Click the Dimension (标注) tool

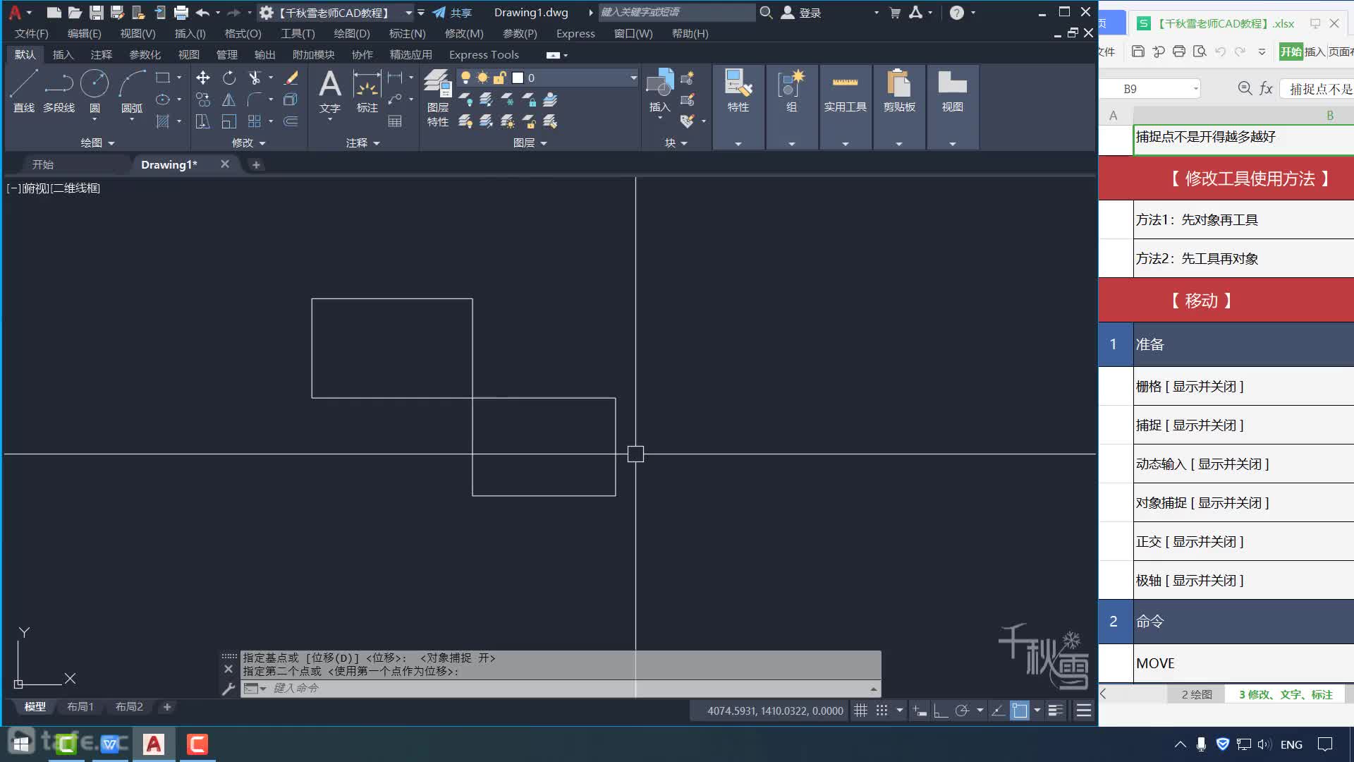(x=367, y=90)
